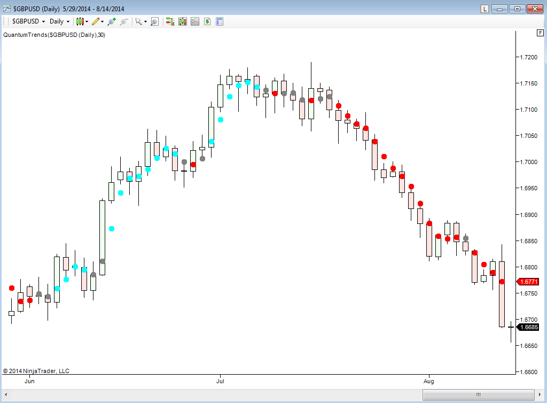Open the Daily interval dropdown

point(59,21)
